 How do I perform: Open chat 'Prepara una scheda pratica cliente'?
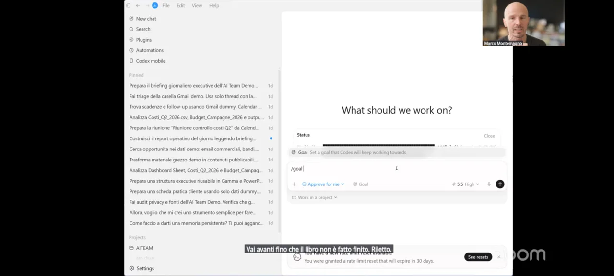click(x=201, y=192)
